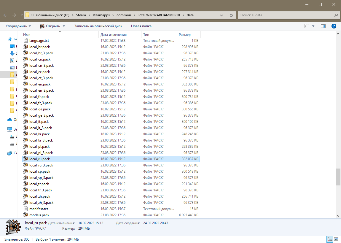Click the language.txt text file icon

point(26,40)
